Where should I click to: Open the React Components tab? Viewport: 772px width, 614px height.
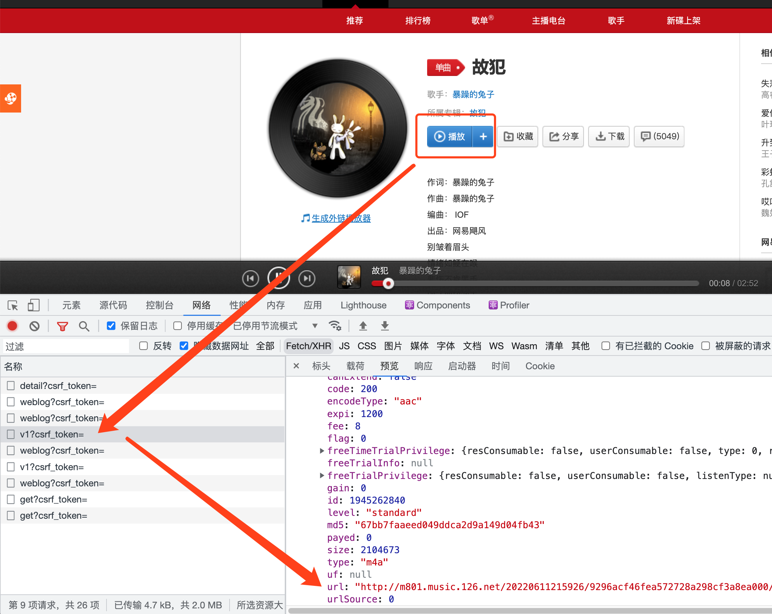click(x=437, y=305)
